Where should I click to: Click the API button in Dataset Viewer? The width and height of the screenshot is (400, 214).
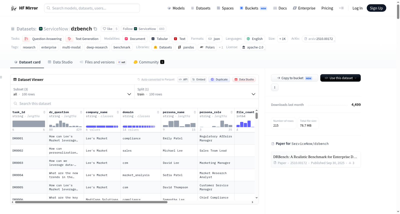click(183, 79)
